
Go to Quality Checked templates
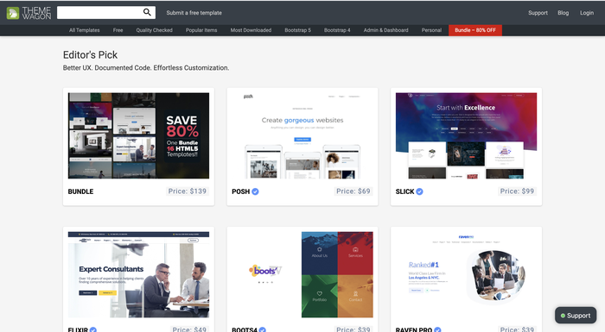pyautogui.click(x=155, y=30)
